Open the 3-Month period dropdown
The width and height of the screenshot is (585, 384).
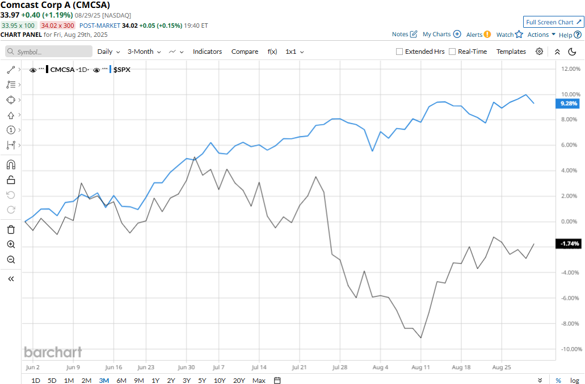point(144,52)
